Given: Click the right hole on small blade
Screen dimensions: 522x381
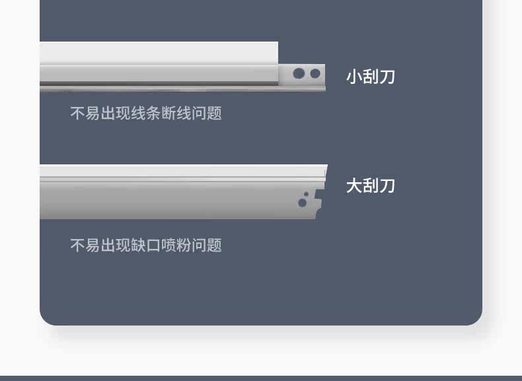Looking at the screenshot, I should [x=315, y=73].
